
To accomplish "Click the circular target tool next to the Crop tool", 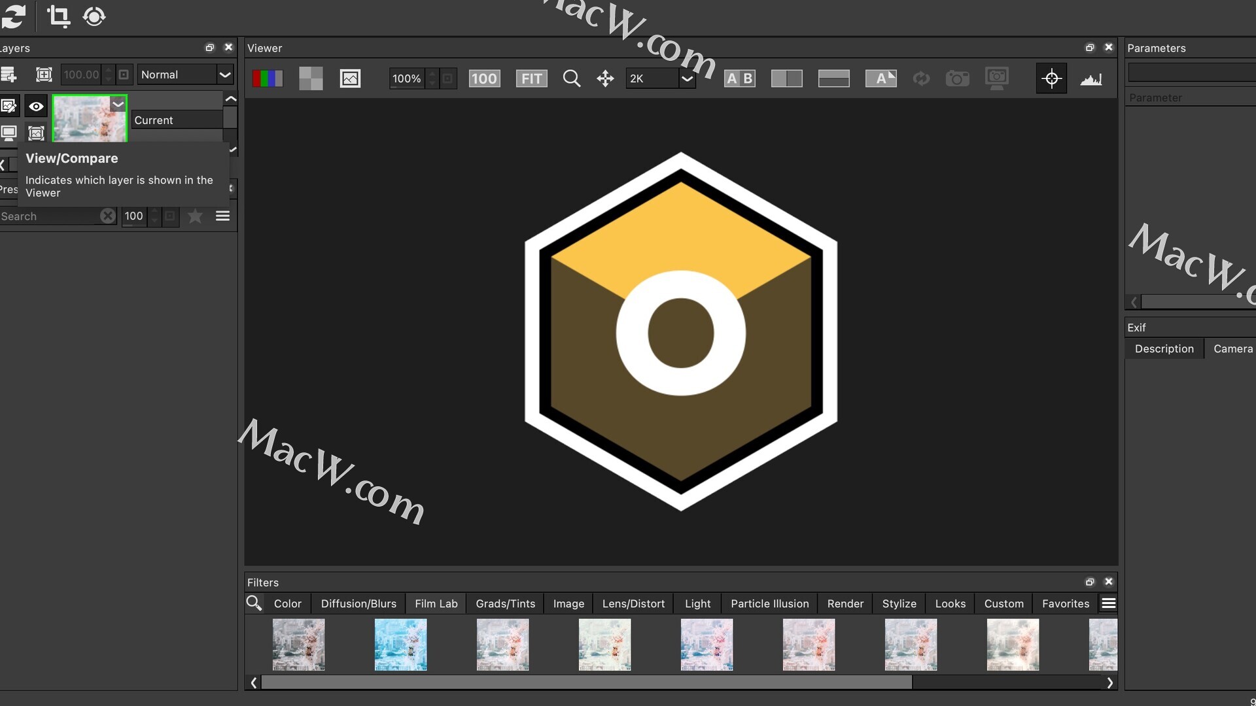I will [x=94, y=16].
